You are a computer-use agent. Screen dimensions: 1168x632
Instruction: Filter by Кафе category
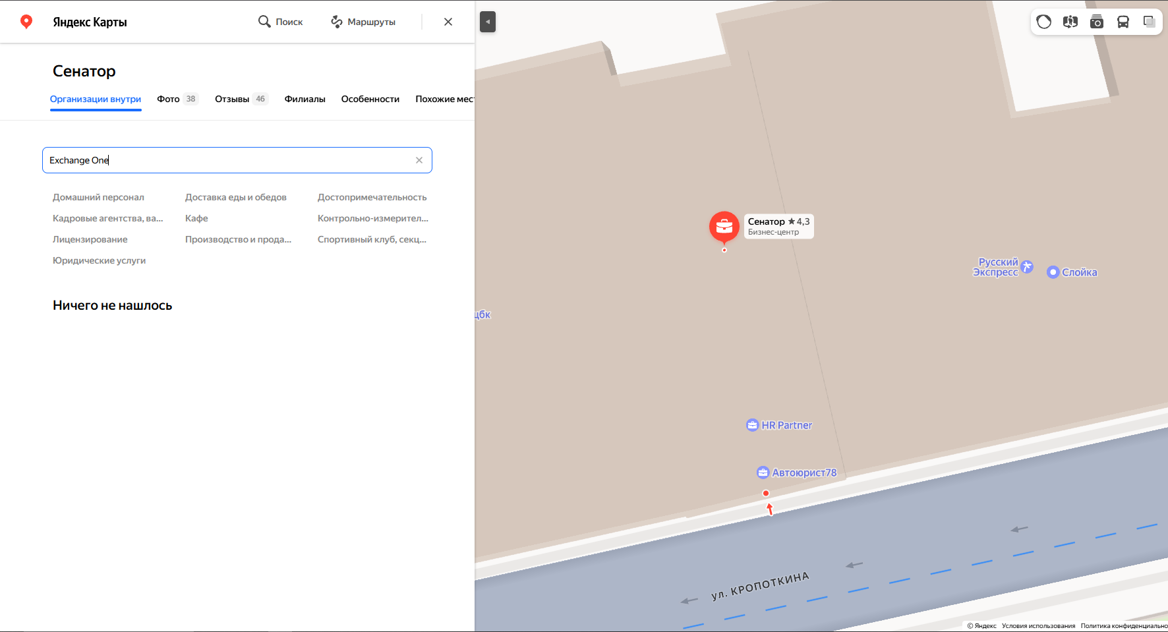[x=196, y=218]
